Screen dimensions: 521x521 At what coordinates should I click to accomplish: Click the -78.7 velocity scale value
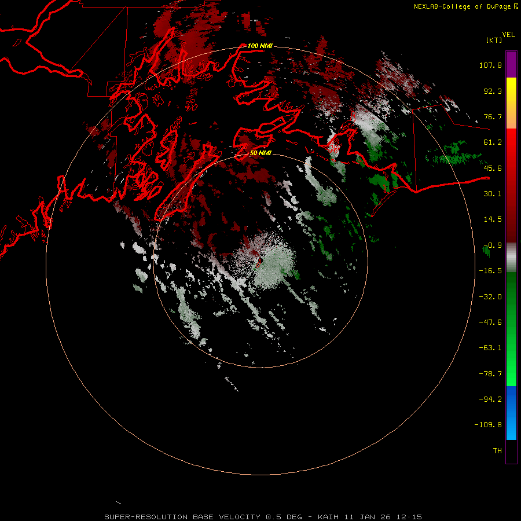click(490, 374)
